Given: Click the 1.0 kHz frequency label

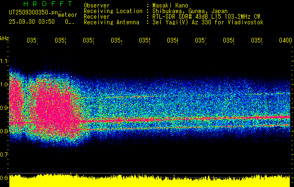Looking at the screenshot, I should [3, 84].
